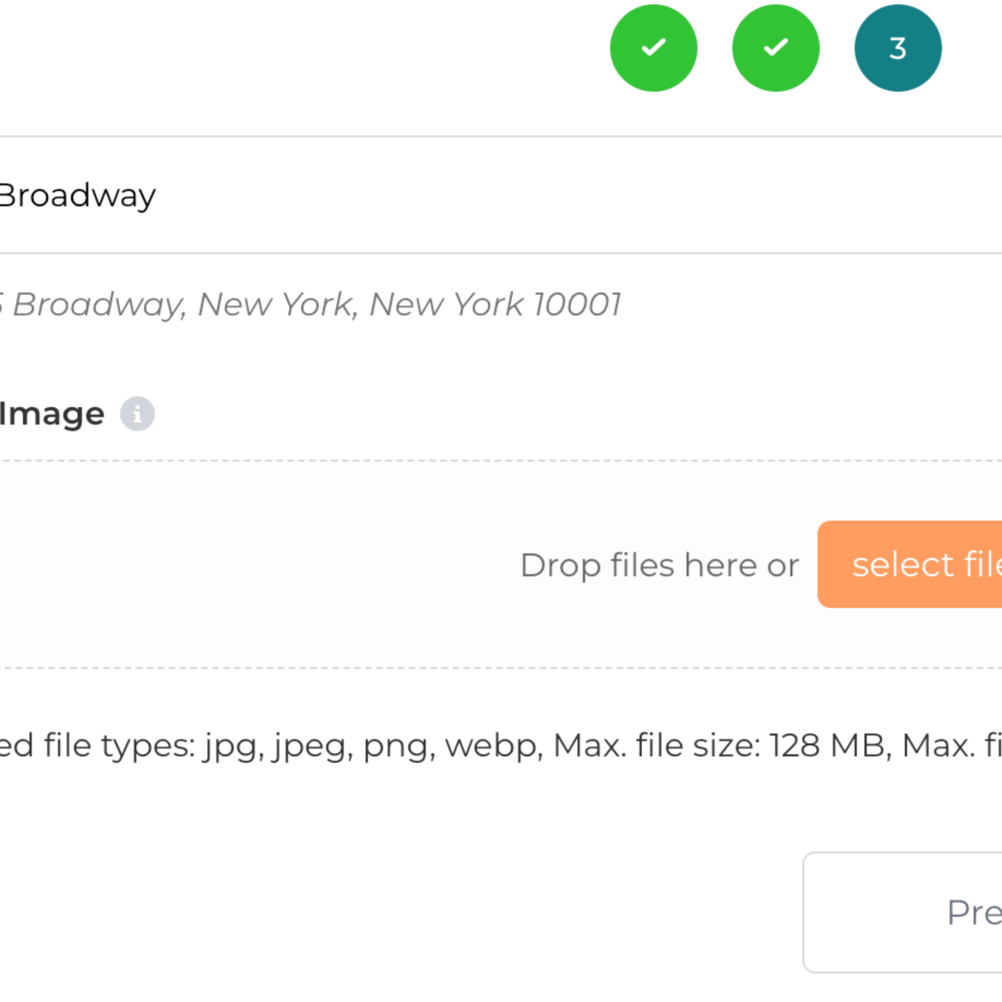Click the white checkmark in the first step

654,47
